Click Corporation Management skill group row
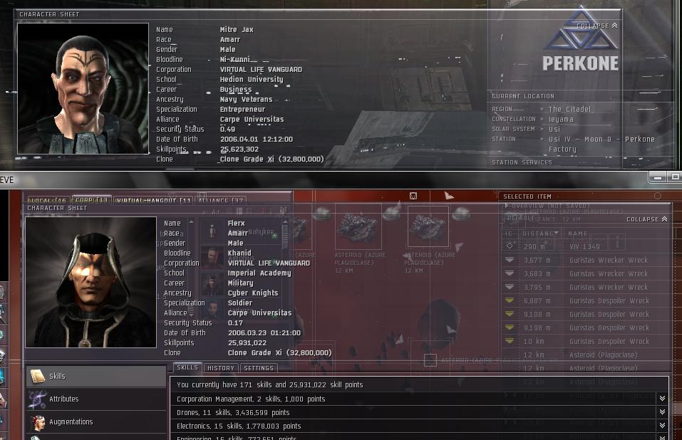682x440 pixels. pyautogui.click(x=419, y=399)
